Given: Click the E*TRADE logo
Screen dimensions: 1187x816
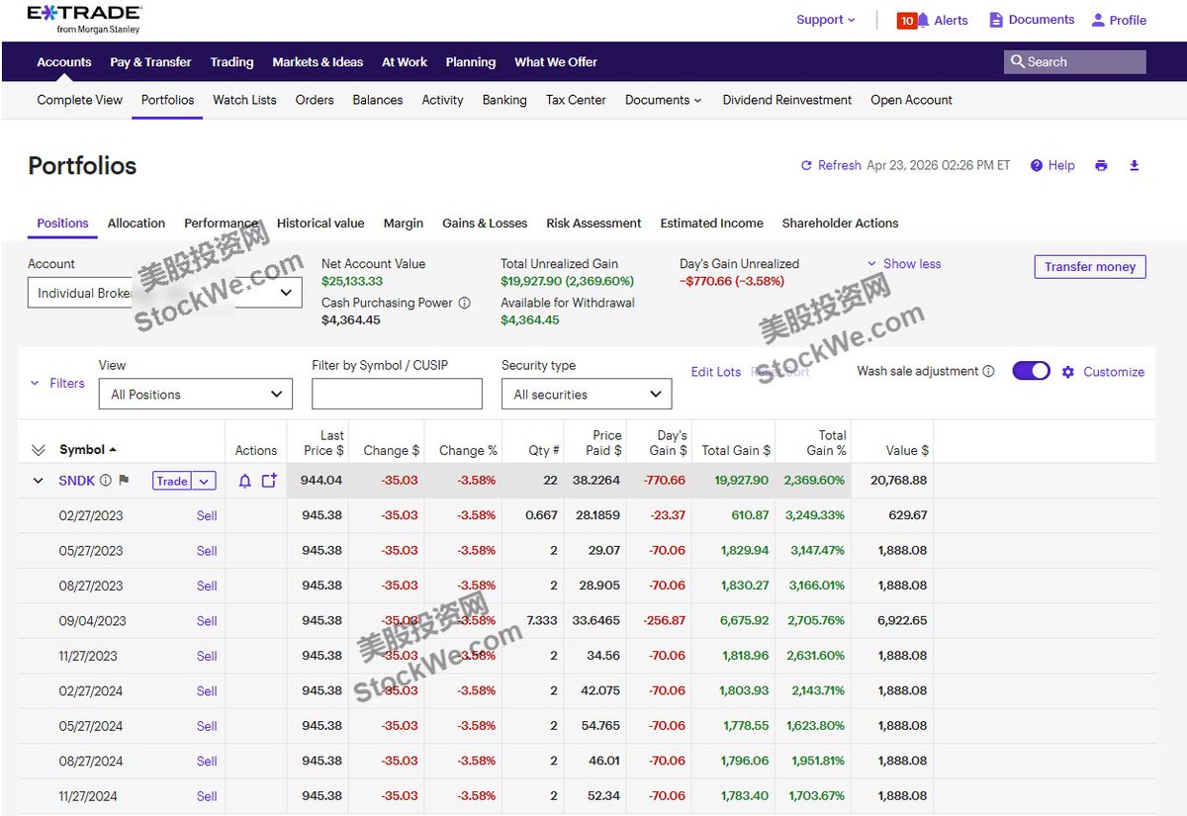Looking at the screenshot, I should click(x=84, y=19).
